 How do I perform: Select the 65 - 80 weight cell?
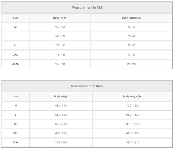[x=131, y=45]
